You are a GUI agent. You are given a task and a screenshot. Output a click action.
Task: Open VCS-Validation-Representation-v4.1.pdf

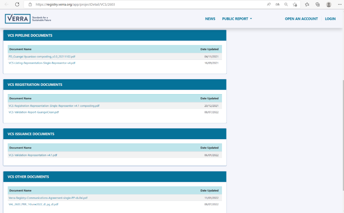pos(33,155)
